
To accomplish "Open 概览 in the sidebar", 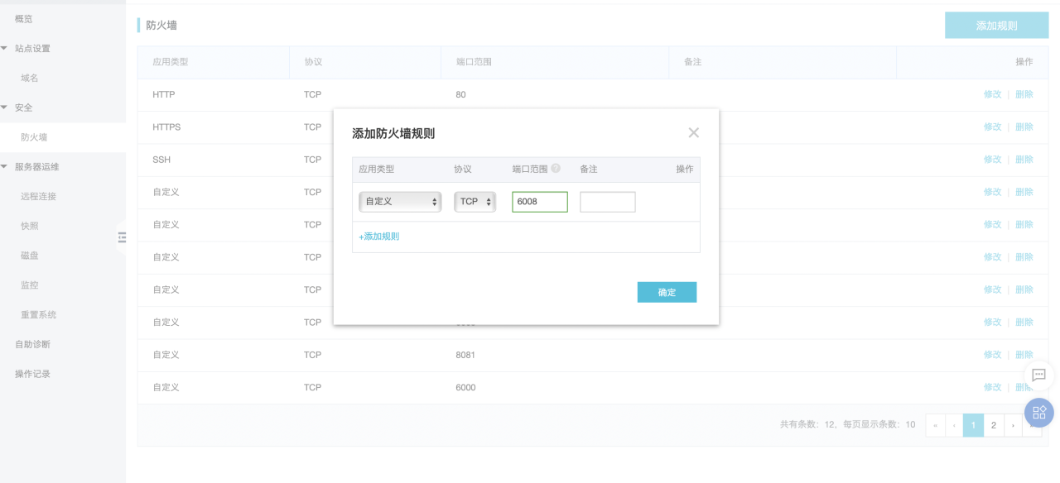I will (24, 18).
